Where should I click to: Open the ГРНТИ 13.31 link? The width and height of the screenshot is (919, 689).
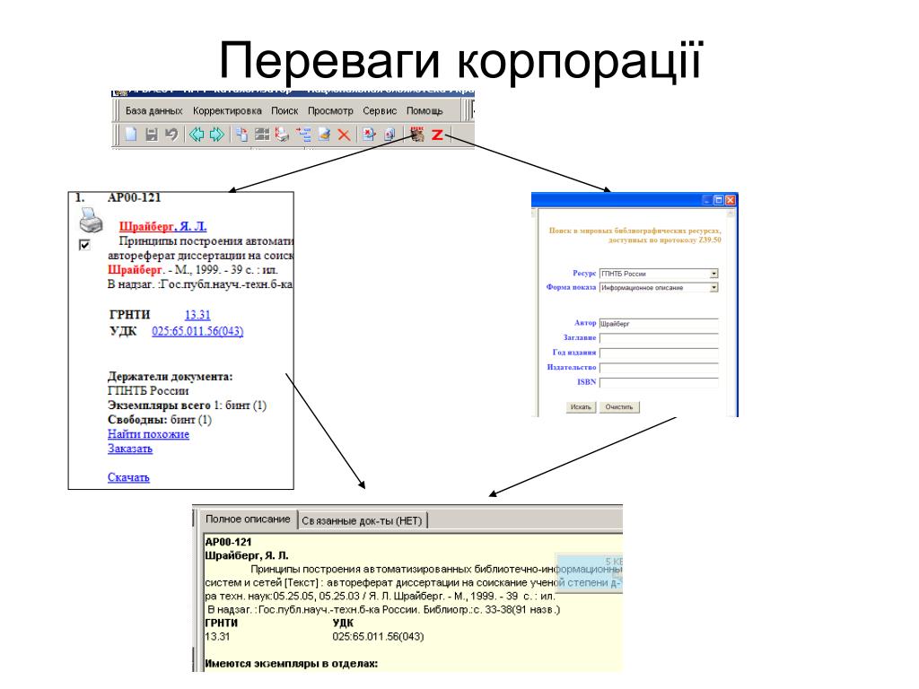coord(197,315)
